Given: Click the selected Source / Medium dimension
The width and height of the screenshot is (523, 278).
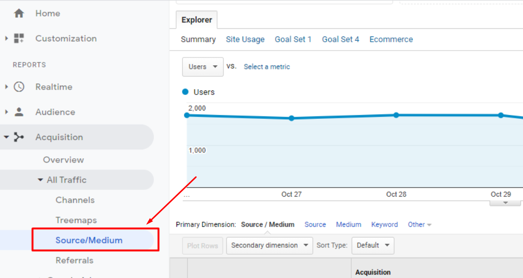Looking at the screenshot, I should click(268, 225).
